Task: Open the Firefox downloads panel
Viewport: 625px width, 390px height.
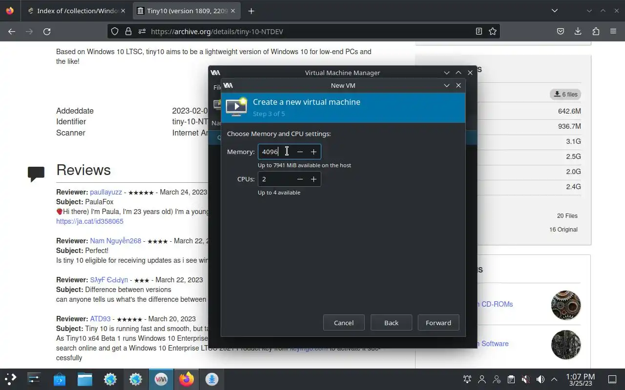Action: coord(578,31)
